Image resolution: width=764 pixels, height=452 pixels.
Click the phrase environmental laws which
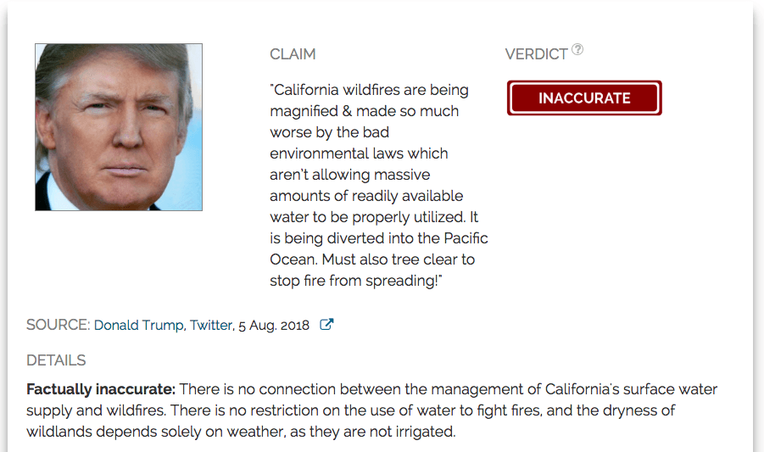click(359, 153)
